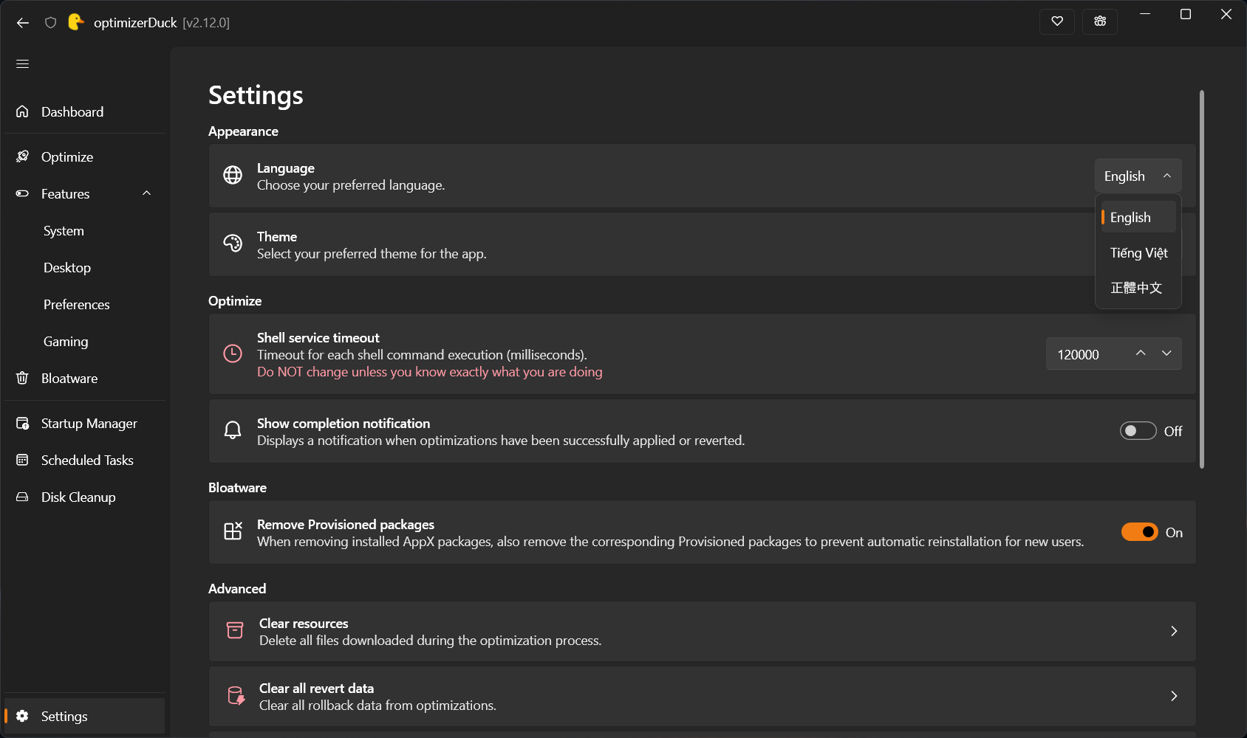1247x738 pixels.
Task: Open Startup Manager via its sidebar icon
Action: (x=22, y=423)
